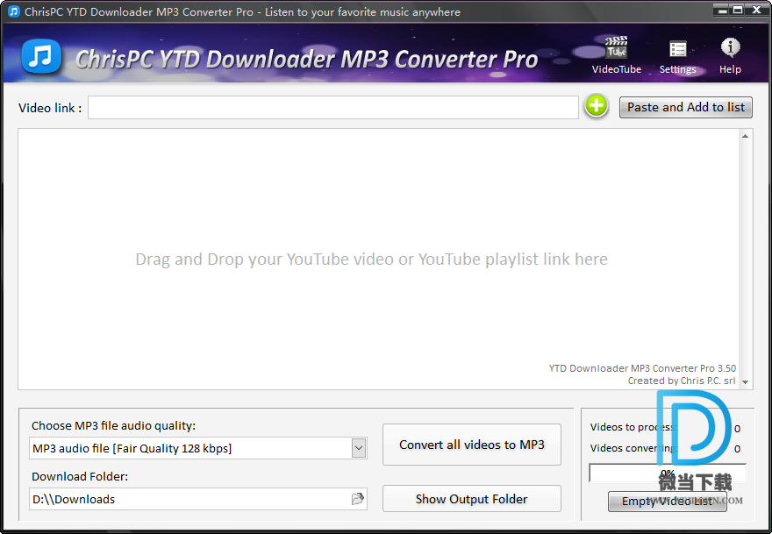Click Paste and Add to list
772x534 pixels.
tap(685, 107)
